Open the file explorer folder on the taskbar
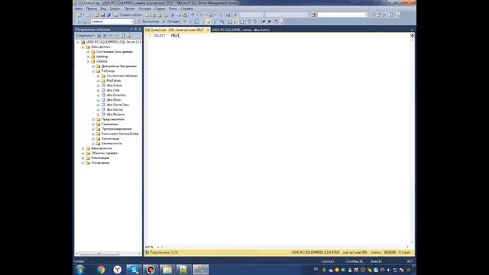This screenshot has height=275, width=489. [x=167, y=270]
